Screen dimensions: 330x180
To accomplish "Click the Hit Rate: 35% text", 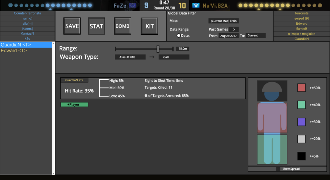I will click(x=79, y=91).
